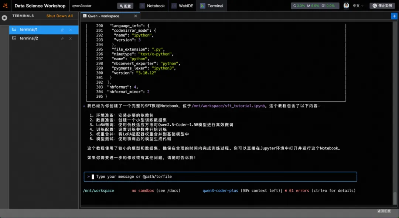This screenshot has height=218, width=399.
Task: Click the terminal vertical scrollbar thumb
Action: click(395, 198)
